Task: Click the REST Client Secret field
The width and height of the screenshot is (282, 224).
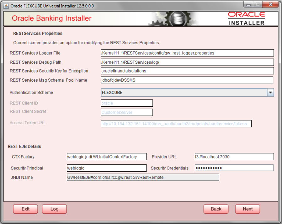Action: pos(127,112)
